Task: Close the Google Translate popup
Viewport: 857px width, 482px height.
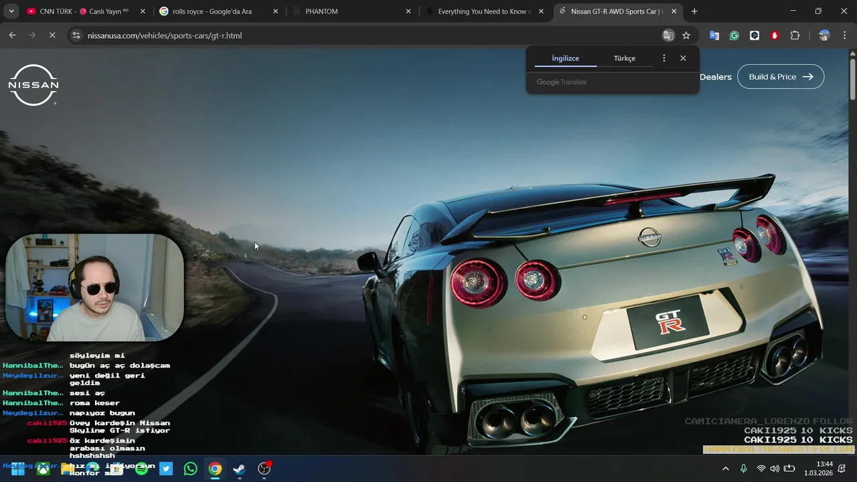Action: [x=683, y=58]
